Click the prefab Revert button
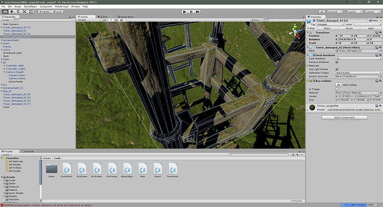383x207 pixels. (349, 28)
